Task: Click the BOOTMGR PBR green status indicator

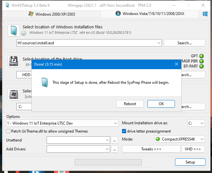Action: pyautogui.click(x=201, y=61)
